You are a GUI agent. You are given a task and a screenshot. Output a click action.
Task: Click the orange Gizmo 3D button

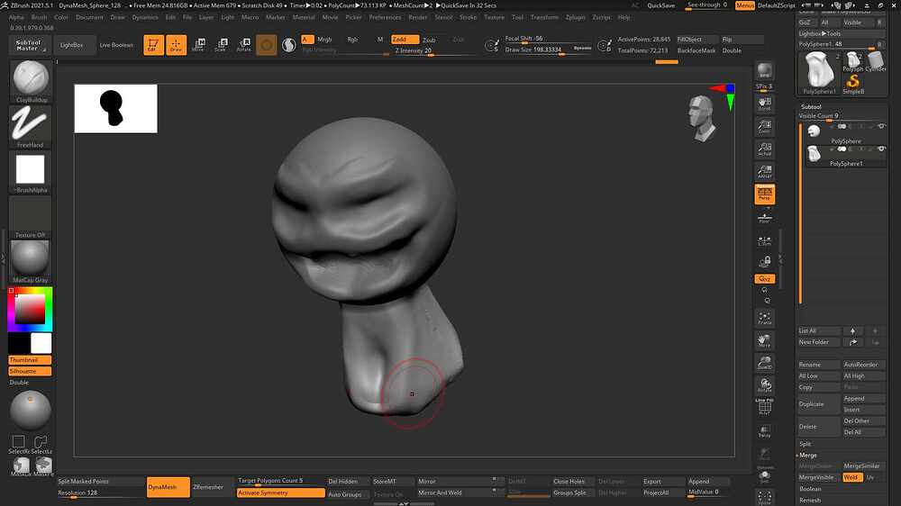(266, 45)
